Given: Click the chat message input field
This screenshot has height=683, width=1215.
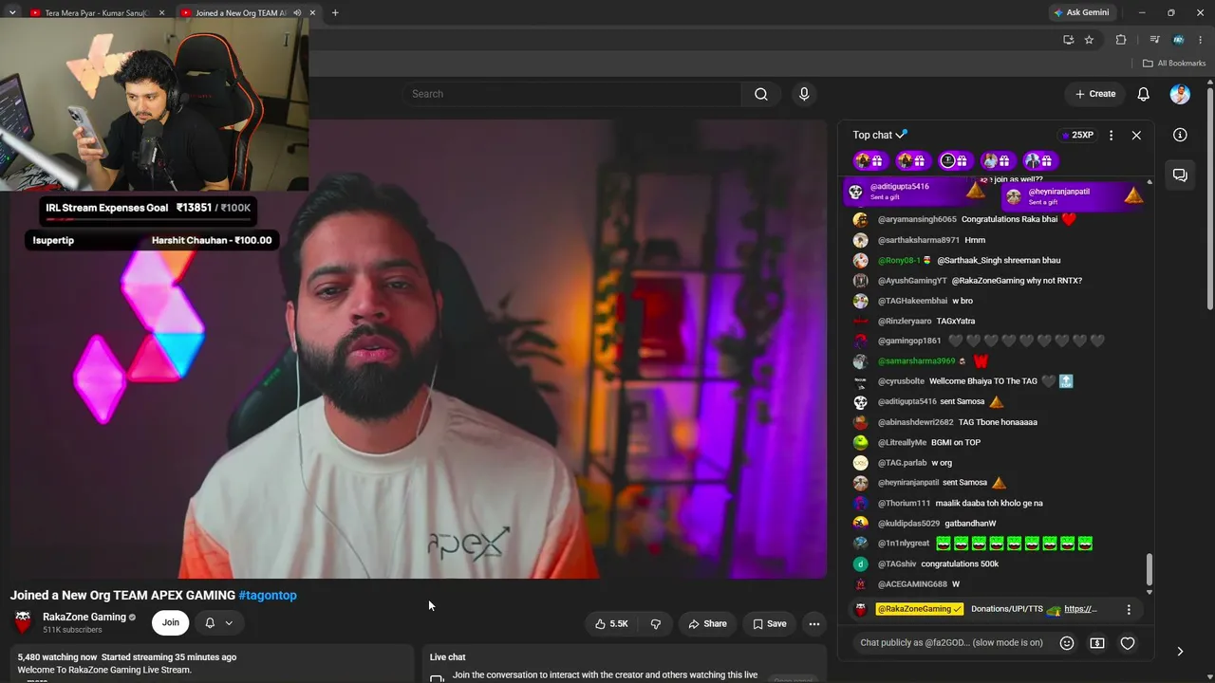Looking at the screenshot, I should click(x=951, y=643).
